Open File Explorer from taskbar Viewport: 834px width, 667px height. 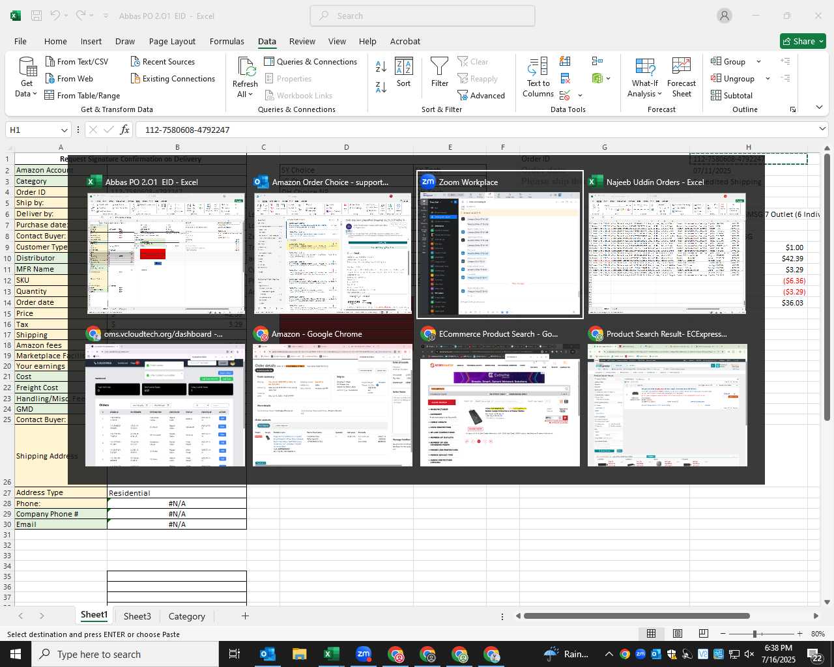point(299,654)
